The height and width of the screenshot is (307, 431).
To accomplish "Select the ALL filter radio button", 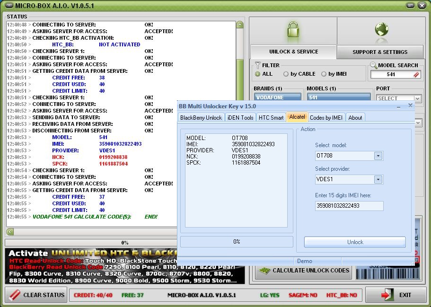I will (257, 74).
